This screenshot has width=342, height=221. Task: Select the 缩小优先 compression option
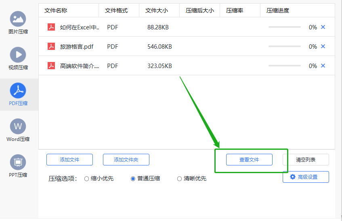click(x=99, y=179)
